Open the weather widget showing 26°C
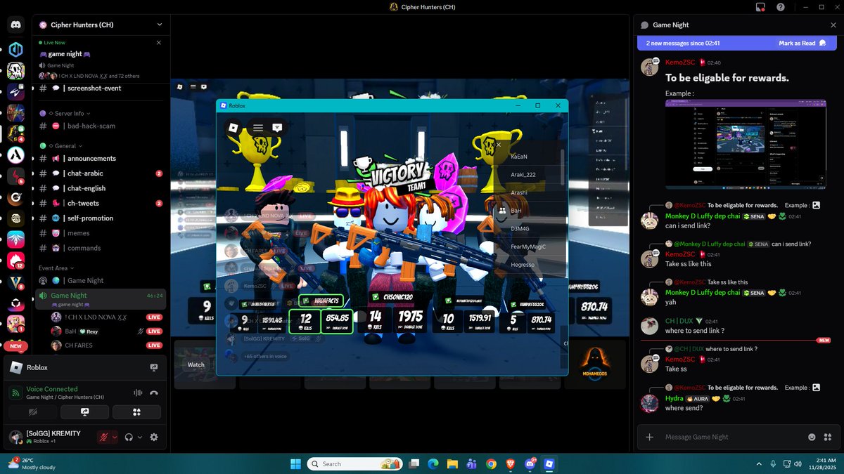Screen dimensions: 844x474 pyautogui.click(x=32, y=463)
